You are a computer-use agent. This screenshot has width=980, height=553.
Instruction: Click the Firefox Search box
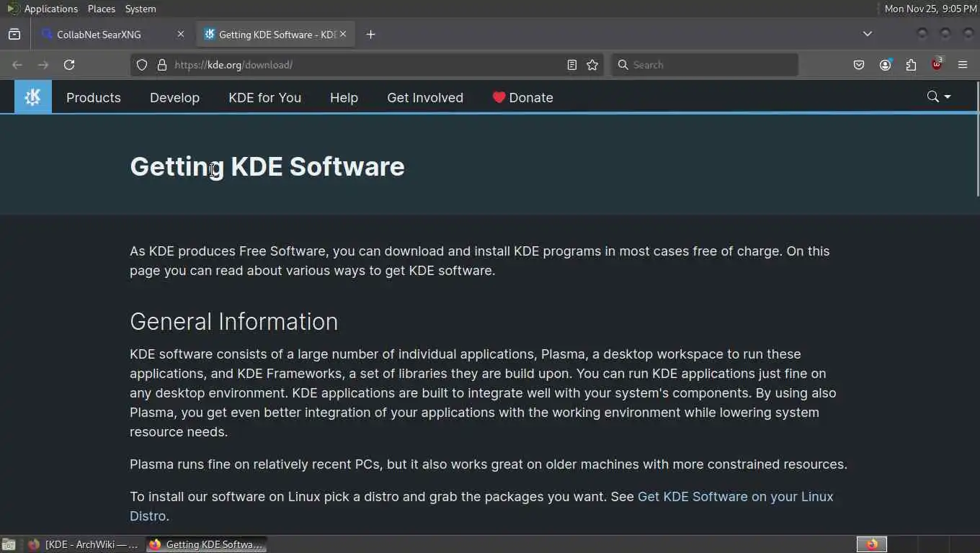705,65
